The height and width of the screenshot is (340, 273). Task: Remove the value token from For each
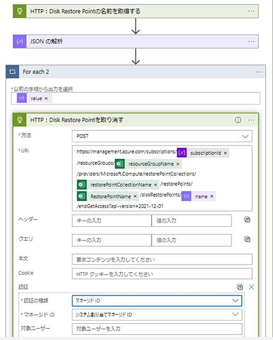pos(46,99)
